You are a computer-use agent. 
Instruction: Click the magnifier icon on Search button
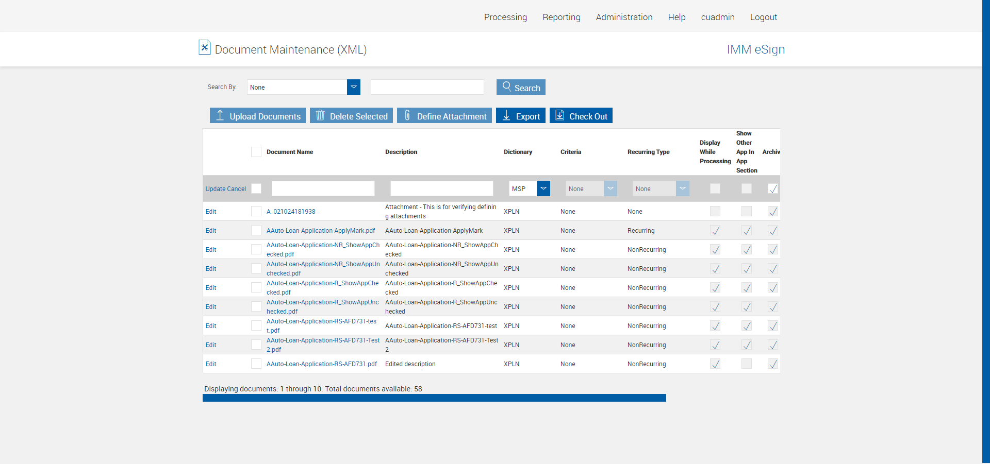coord(506,87)
